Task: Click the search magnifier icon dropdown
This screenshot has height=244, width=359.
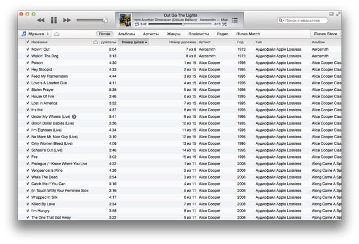Action: coord(281,20)
